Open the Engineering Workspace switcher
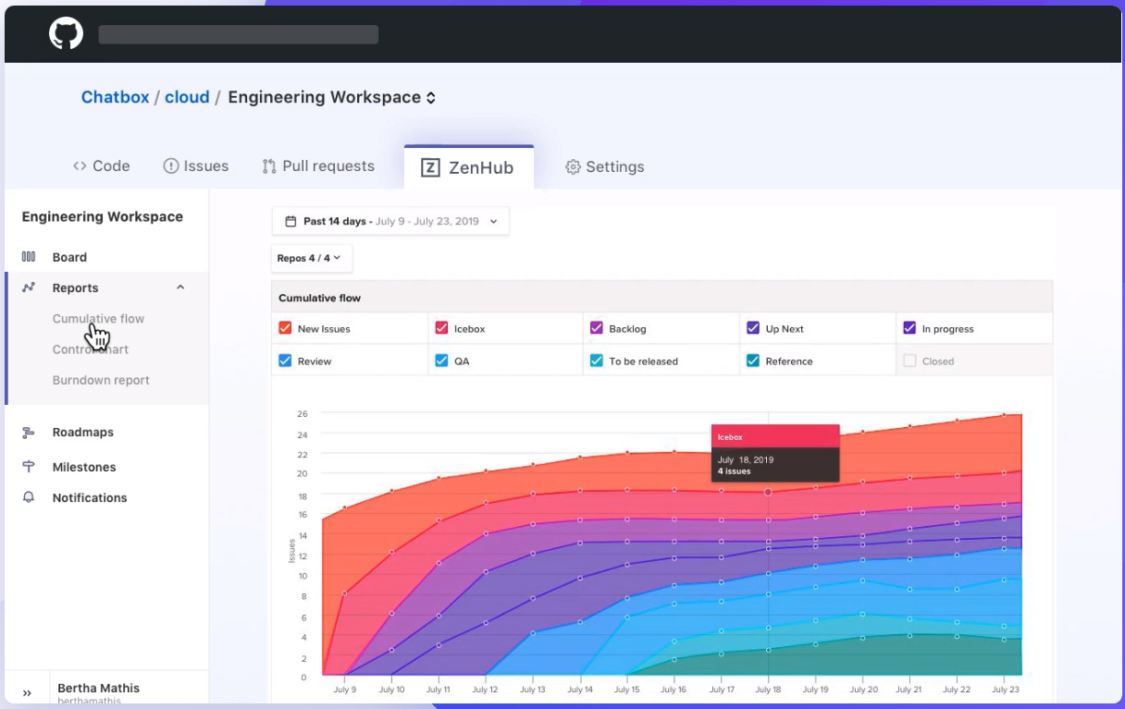 (x=332, y=97)
